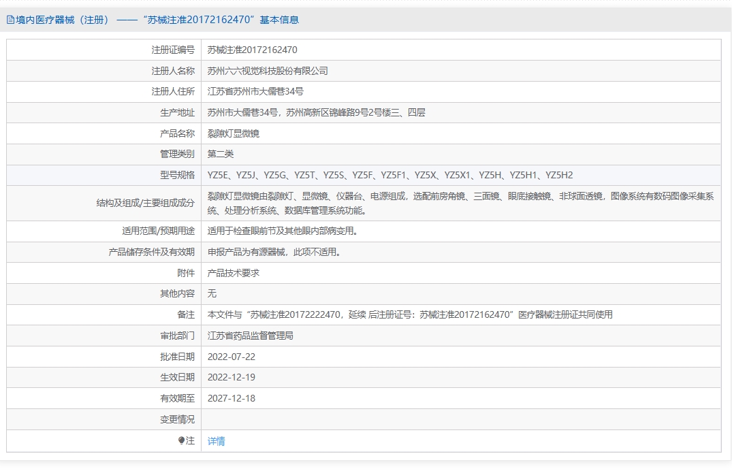
Task: Click the 附件 value 产品技术要求
Action: (x=233, y=273)
